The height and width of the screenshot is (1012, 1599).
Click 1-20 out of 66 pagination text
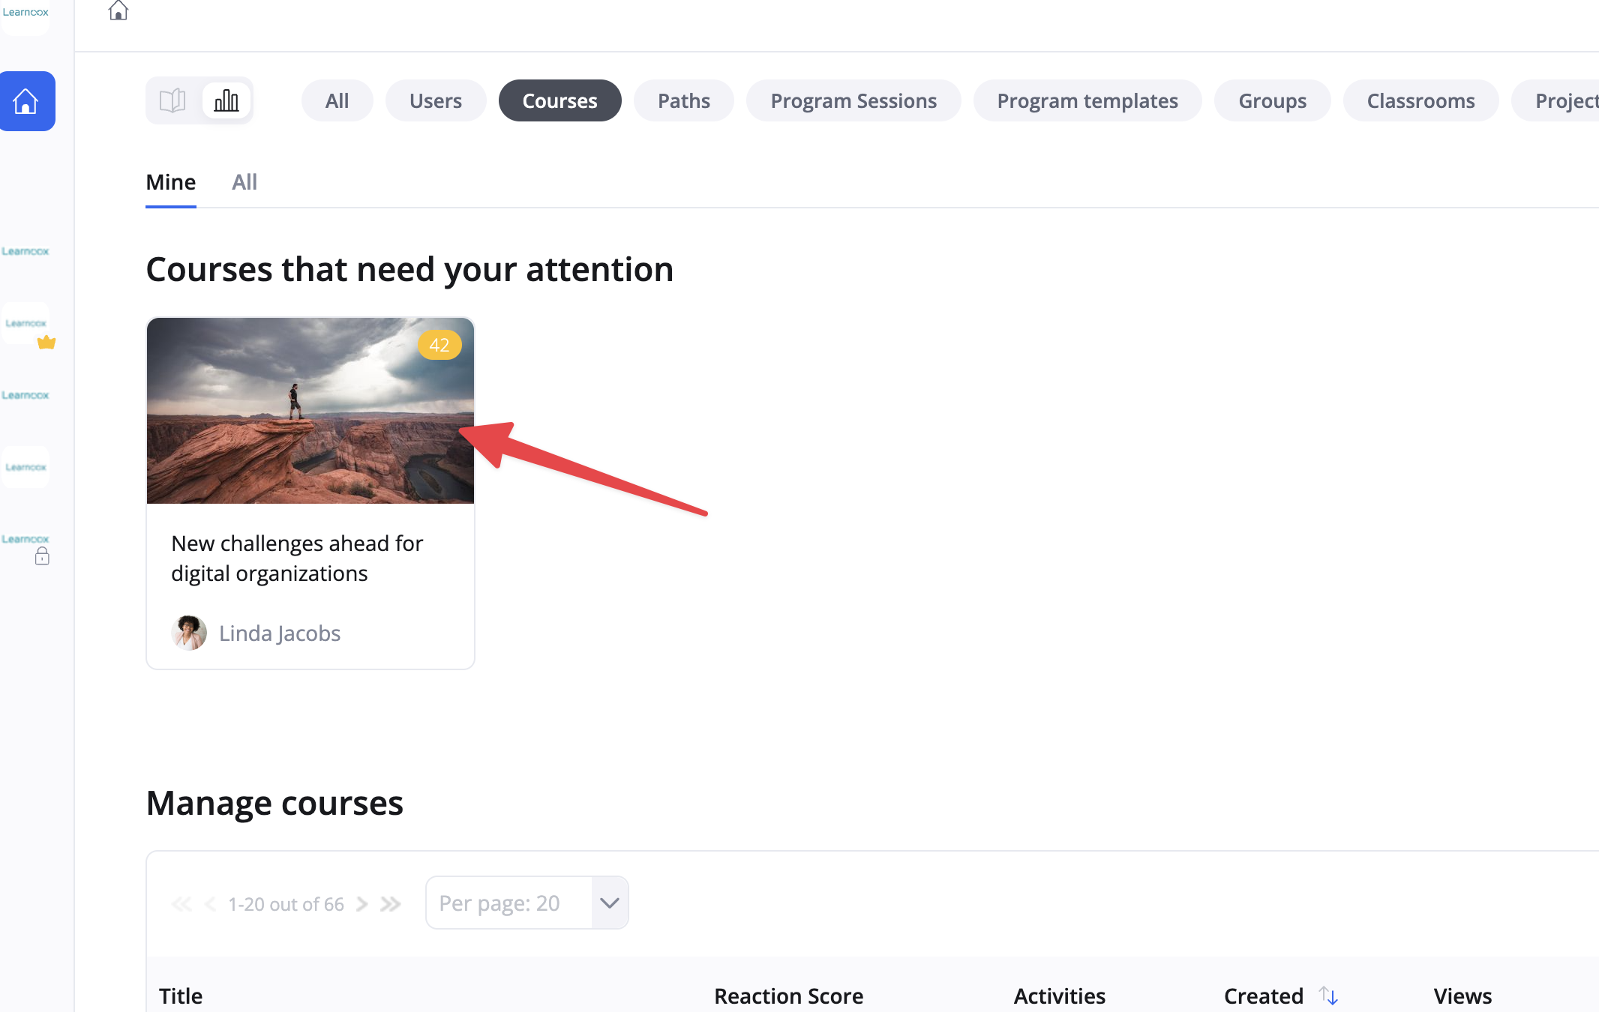tap(286, 904)
